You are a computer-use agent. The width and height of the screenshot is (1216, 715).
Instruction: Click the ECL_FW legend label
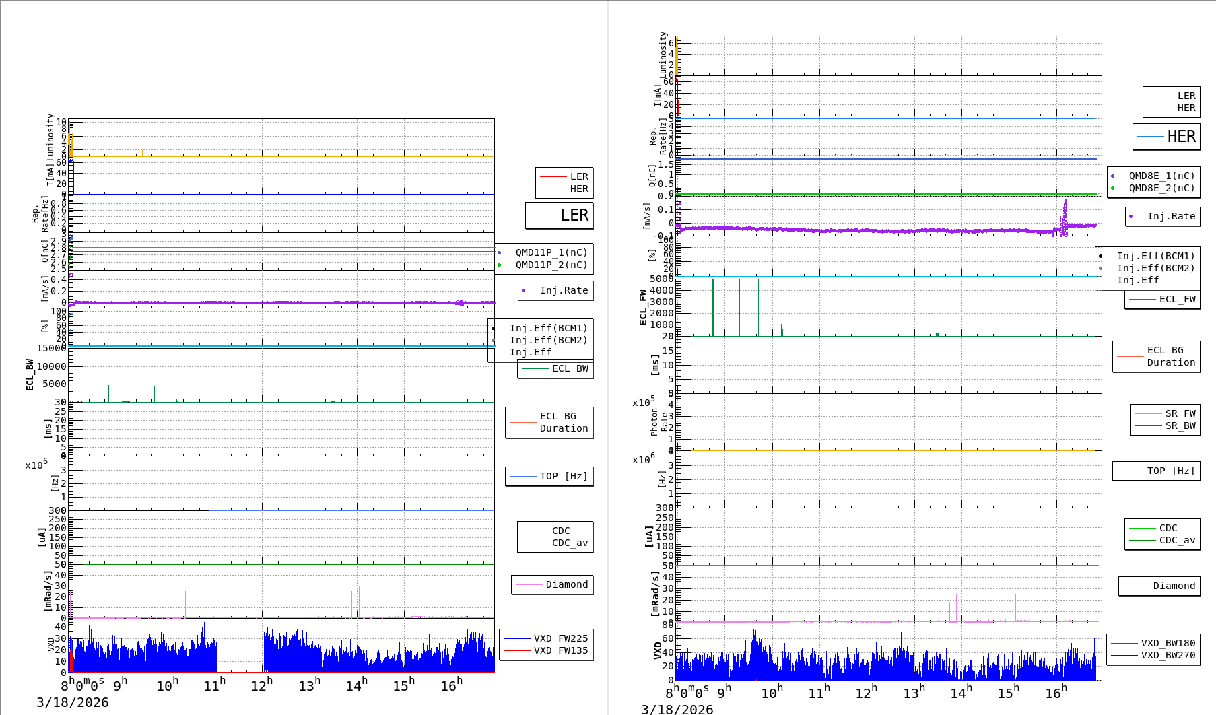point(1177,299)
